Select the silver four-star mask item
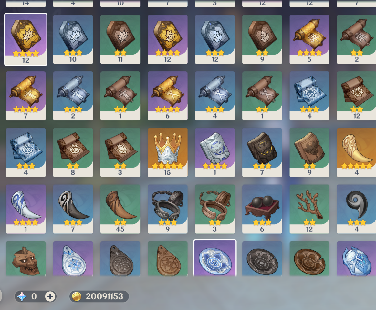Viewport: 376px width, 310px height. coord(215,152)
